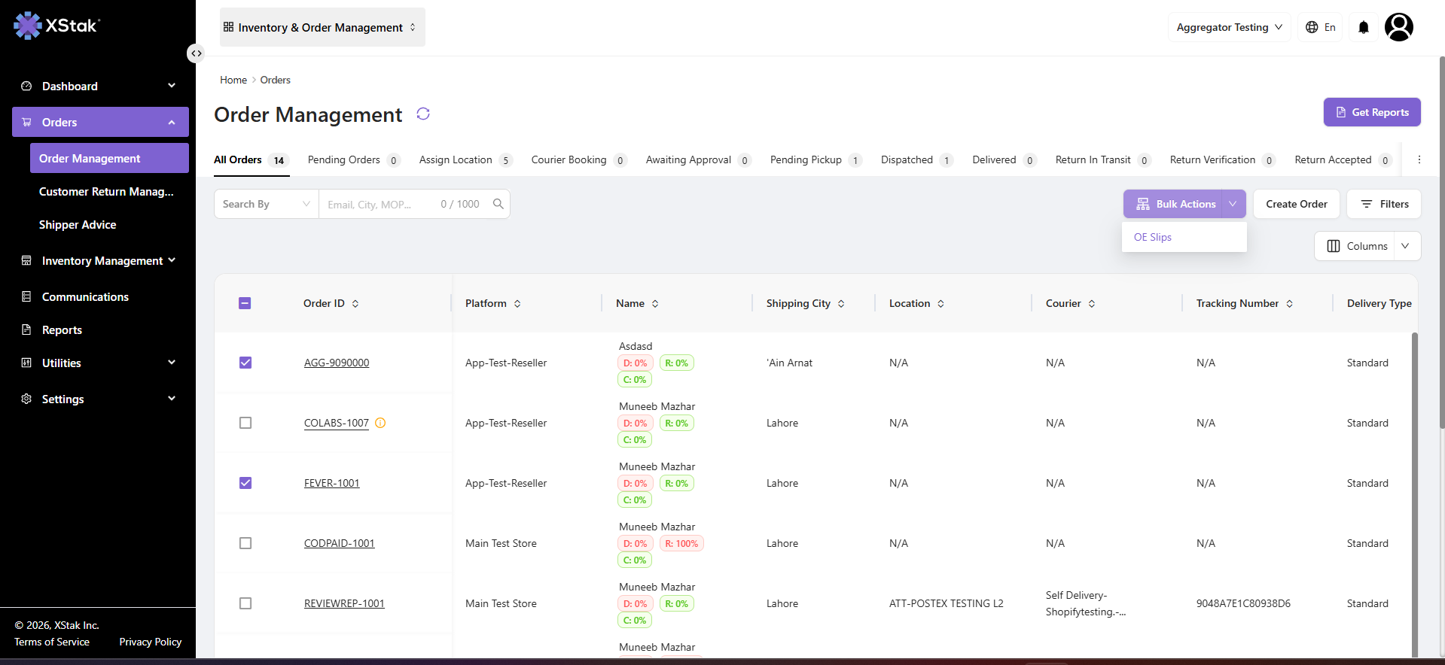Click the Create Order button

click(1297, 204)
